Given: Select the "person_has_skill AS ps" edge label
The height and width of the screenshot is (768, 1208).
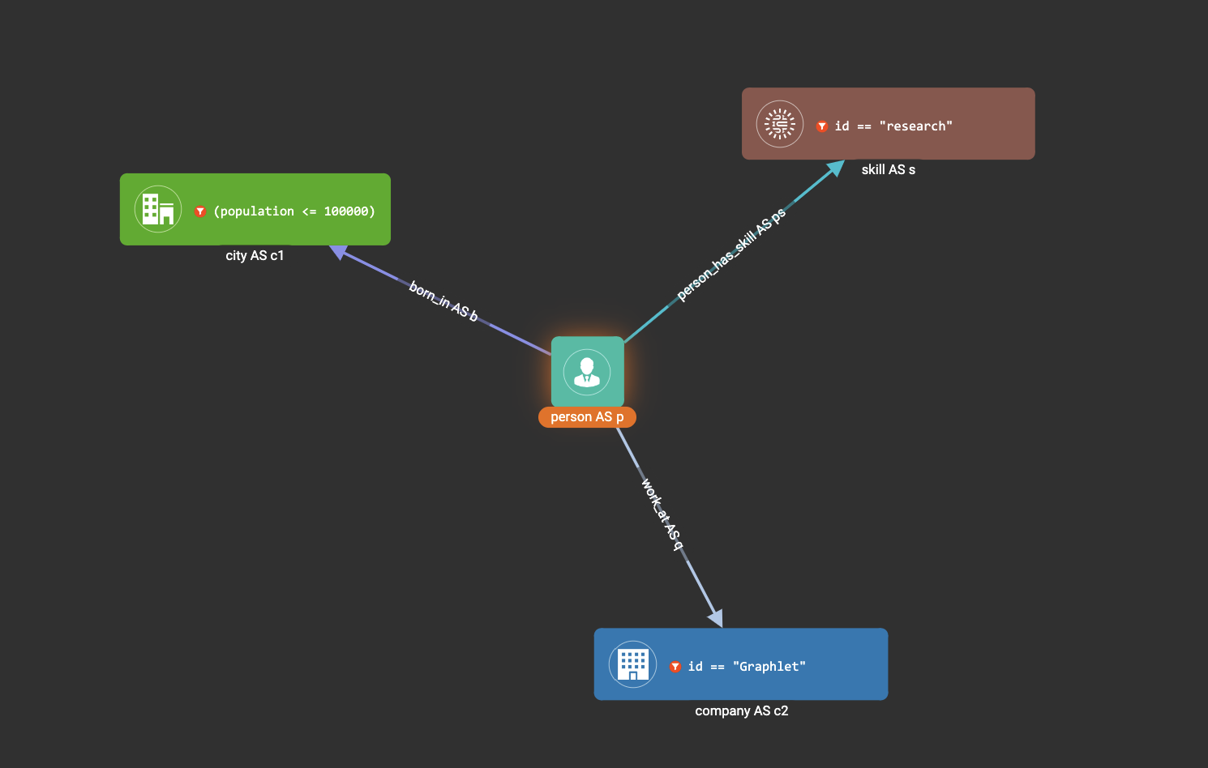Looking at the screenshot, I should pyautogui.click(x=731, y=254).
